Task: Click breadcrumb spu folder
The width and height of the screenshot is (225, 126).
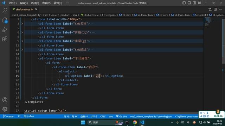Action: [x=75, y=15]
